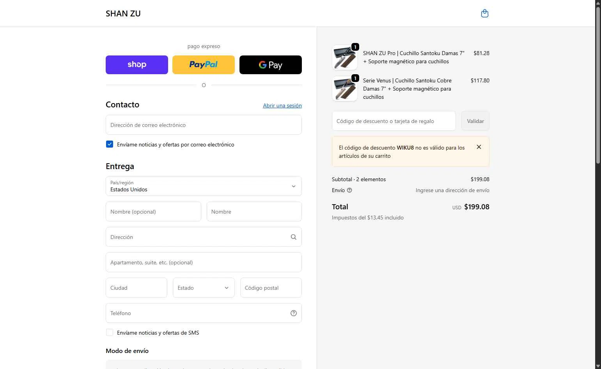Click the search magnifier in Dirección field

pos(294,237)
